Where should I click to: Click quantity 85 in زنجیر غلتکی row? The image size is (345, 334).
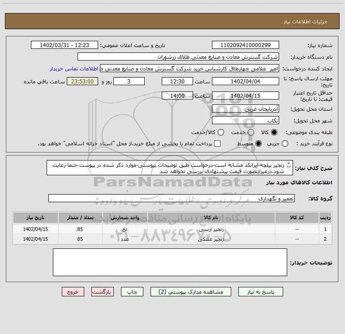coord(80,239)
